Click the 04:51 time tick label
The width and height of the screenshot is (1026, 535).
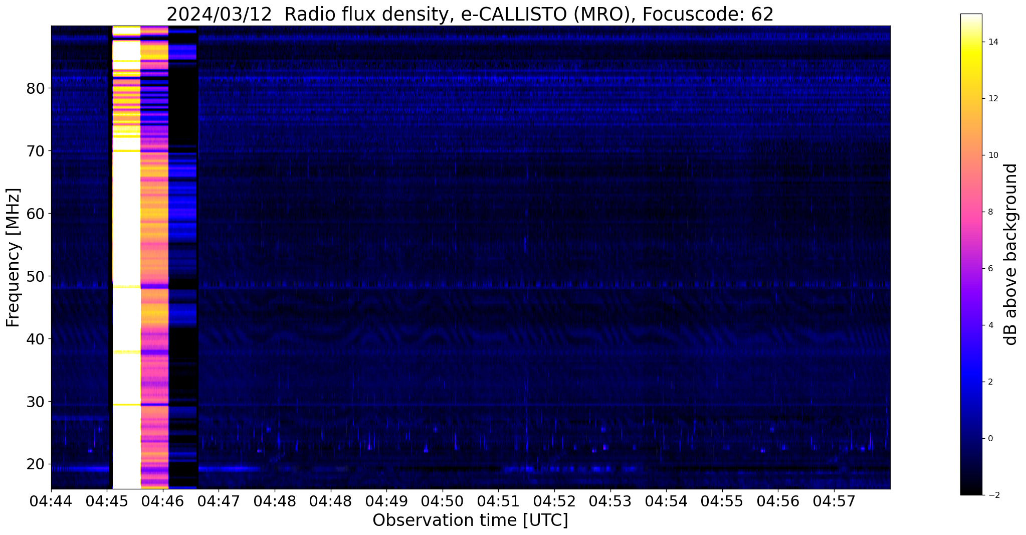[498, 501]
